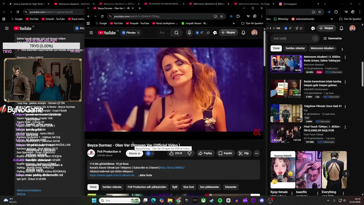Open the Poll Production channel name
364x205 pixels.
click(x=107, y=151)
